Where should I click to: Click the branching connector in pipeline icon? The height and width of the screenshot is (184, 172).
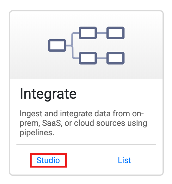tap(72, 46)
